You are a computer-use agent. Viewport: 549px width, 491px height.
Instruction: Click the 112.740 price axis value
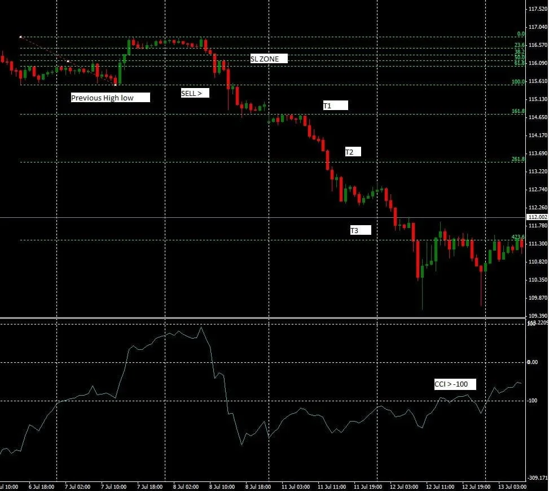(x=538, y=190)
